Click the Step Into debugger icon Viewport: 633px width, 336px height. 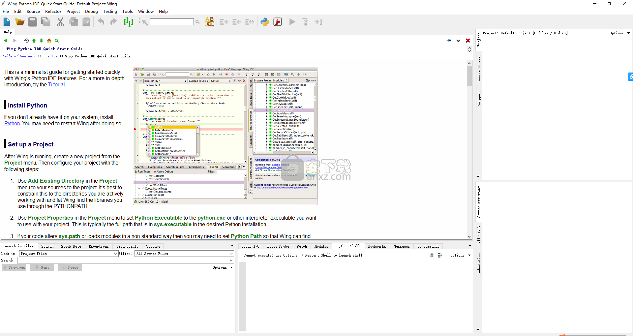click(x=306, y=22)
